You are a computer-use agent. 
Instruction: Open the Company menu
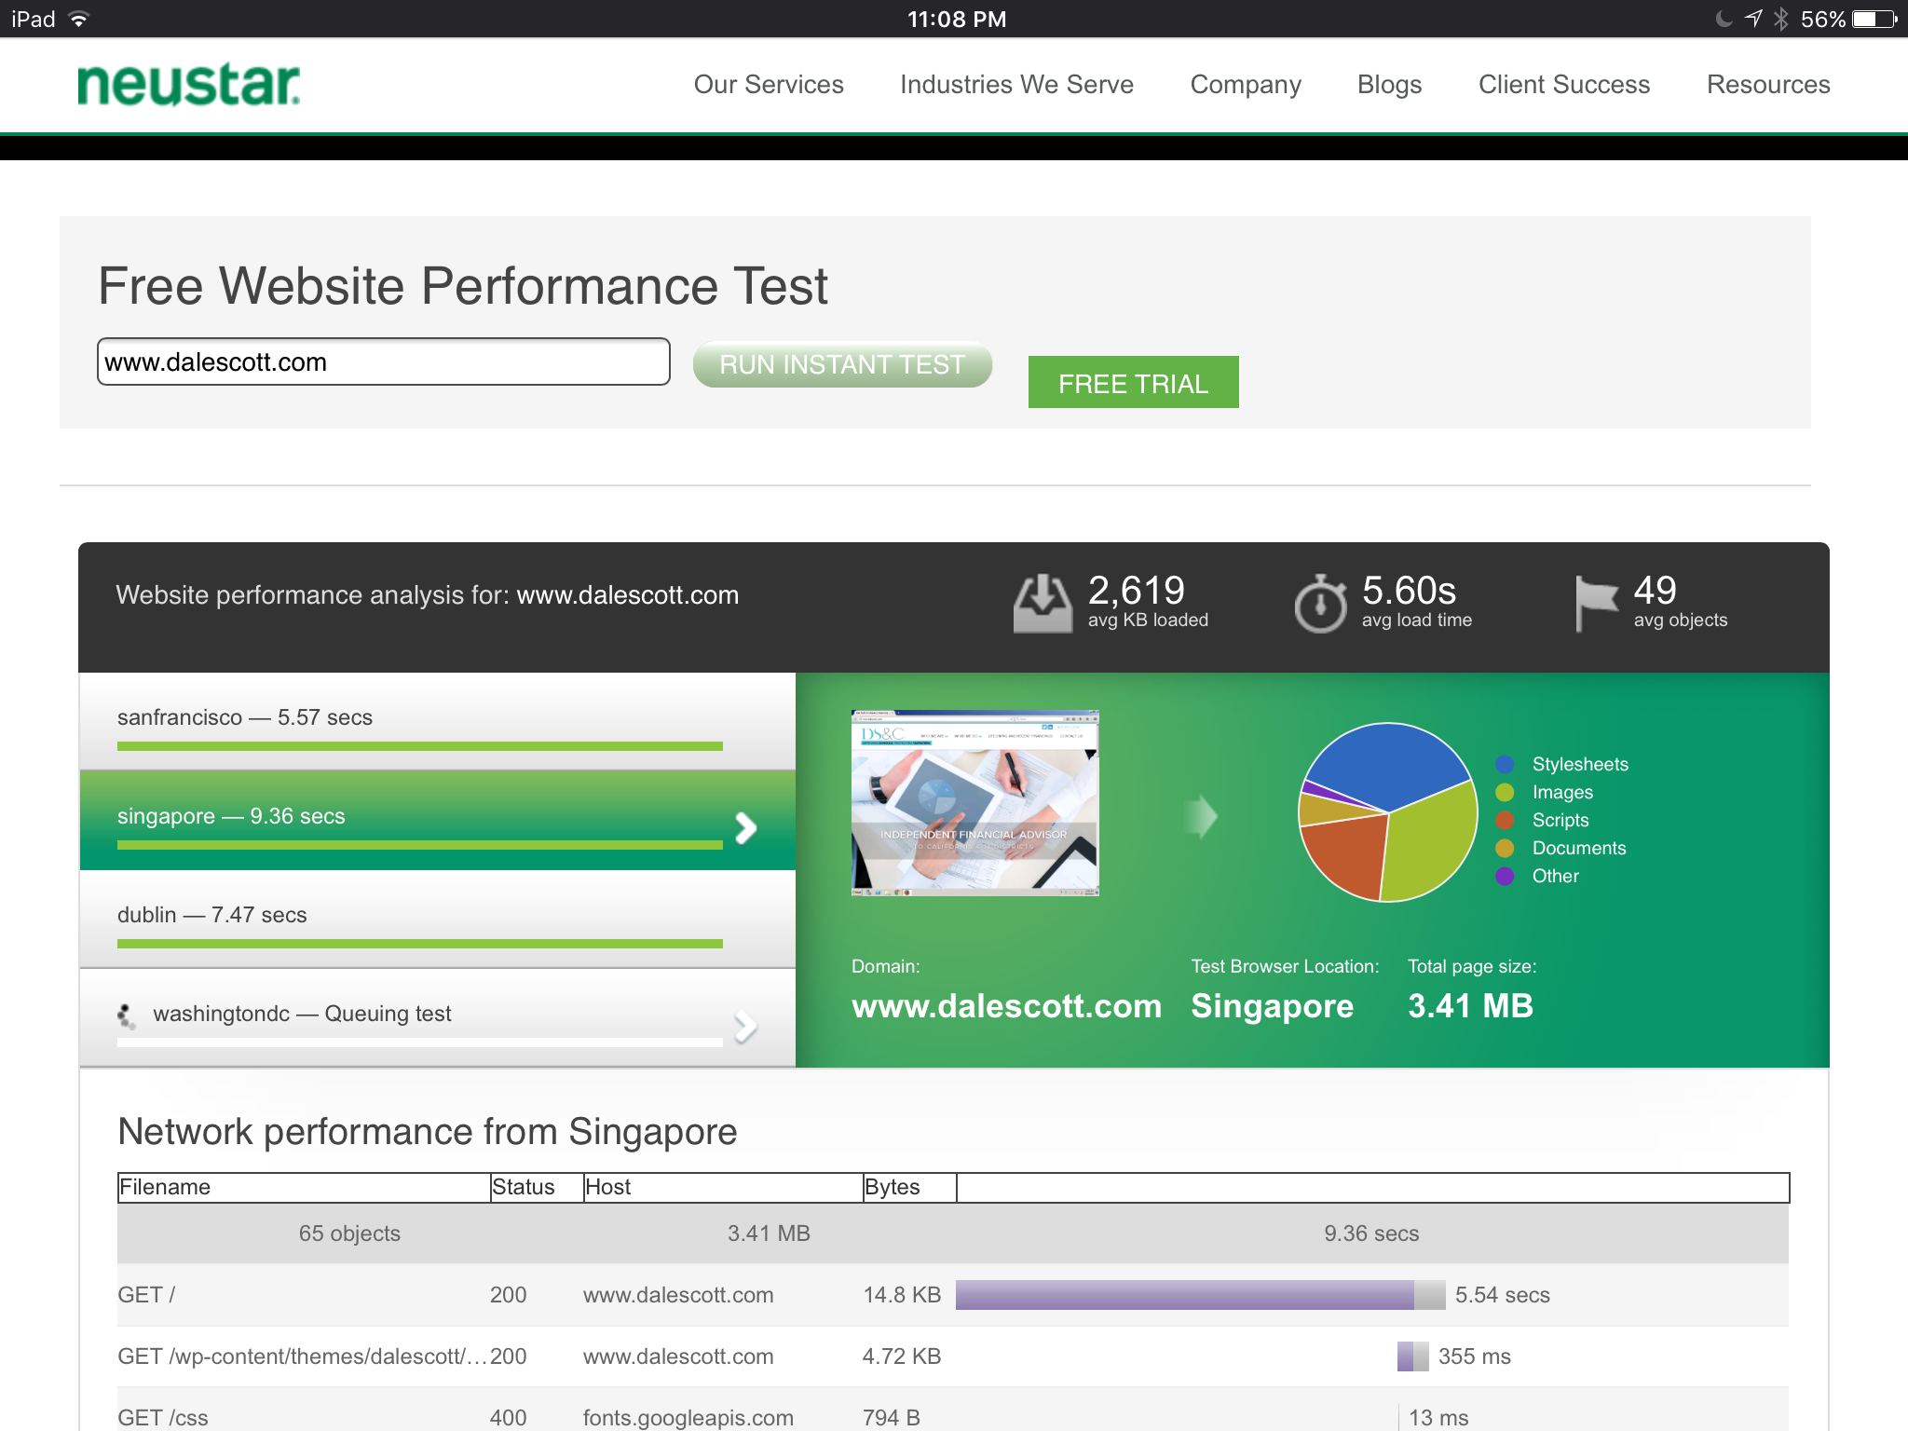point(1246,85)
